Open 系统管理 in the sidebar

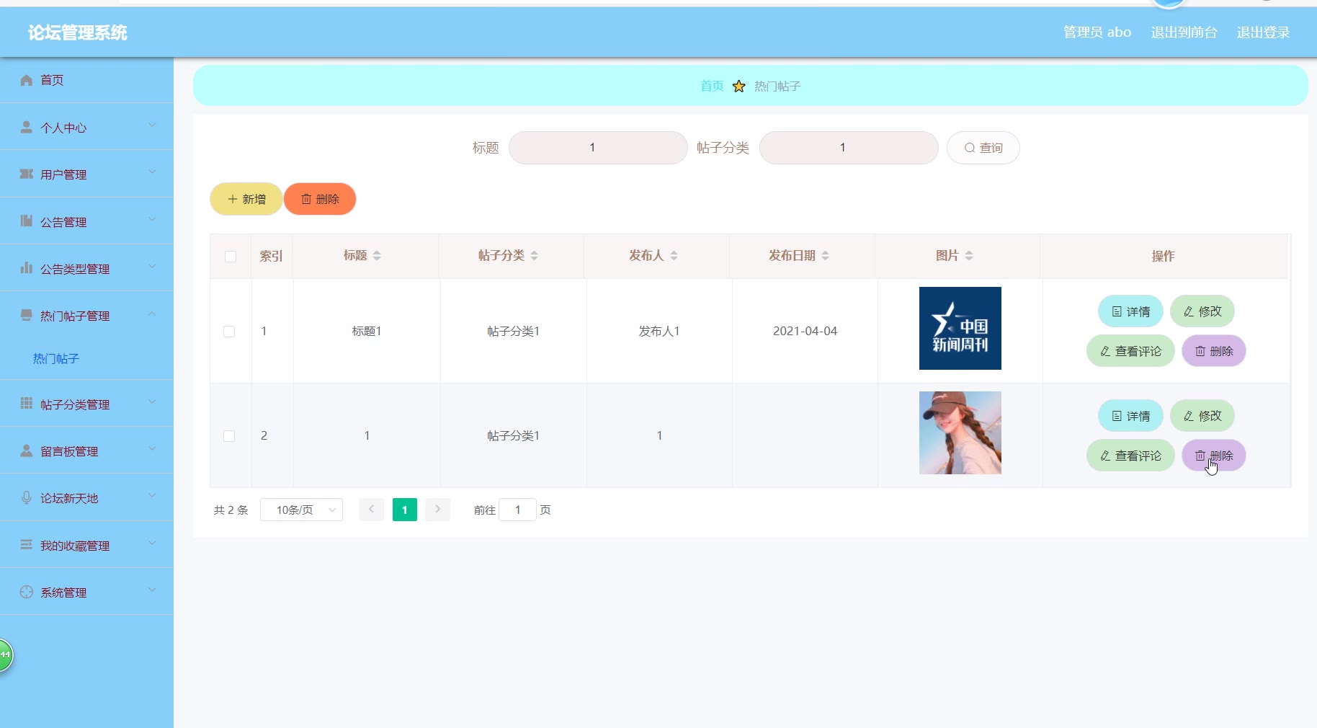86,592
